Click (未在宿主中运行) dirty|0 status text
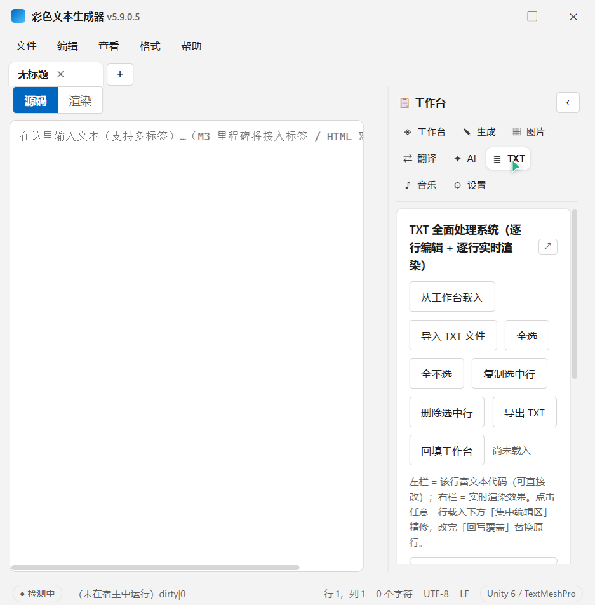Screen dimensions: 595x605 click(132, 594)
